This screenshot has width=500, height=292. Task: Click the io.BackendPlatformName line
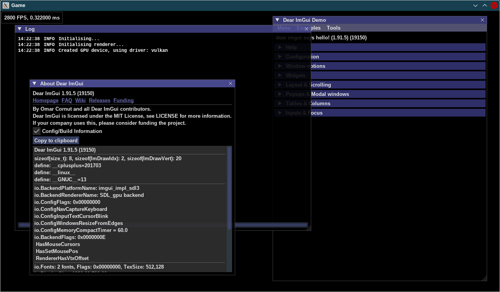coord(87,188)
